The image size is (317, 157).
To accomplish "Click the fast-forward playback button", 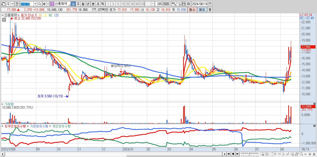I will pos(237,154).
